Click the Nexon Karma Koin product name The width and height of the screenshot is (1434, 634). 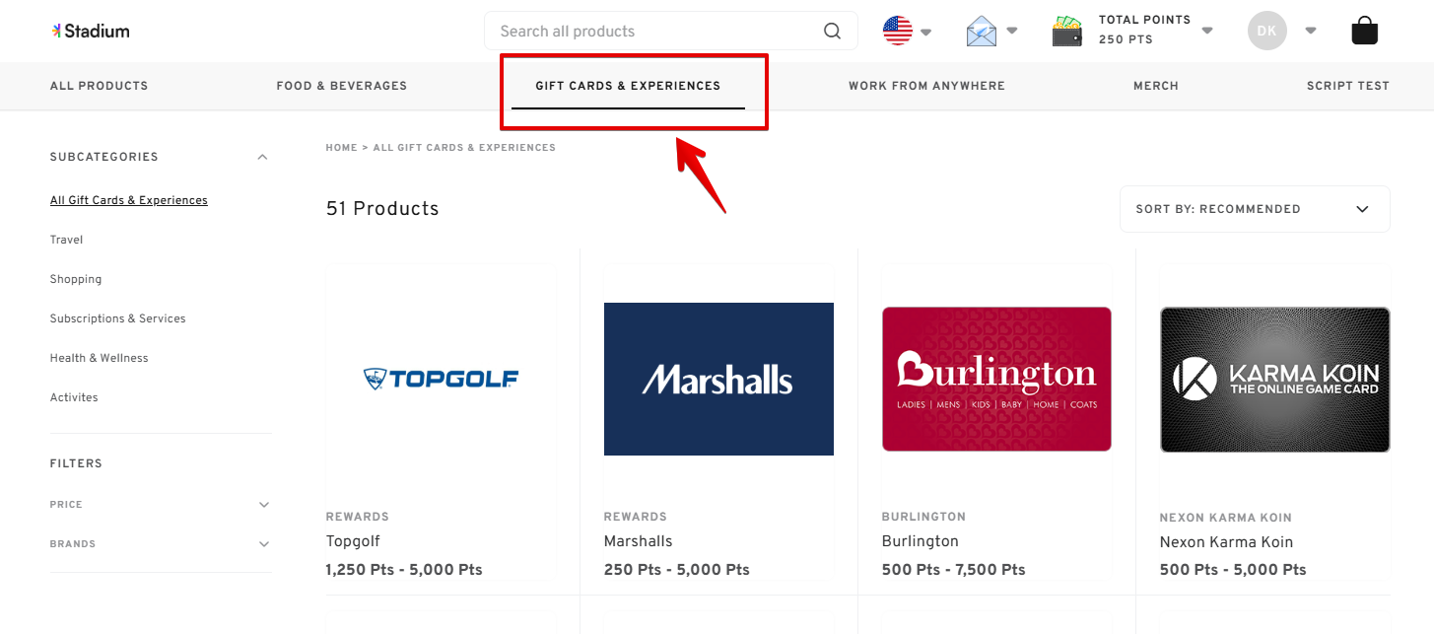tap(1226, 542)
